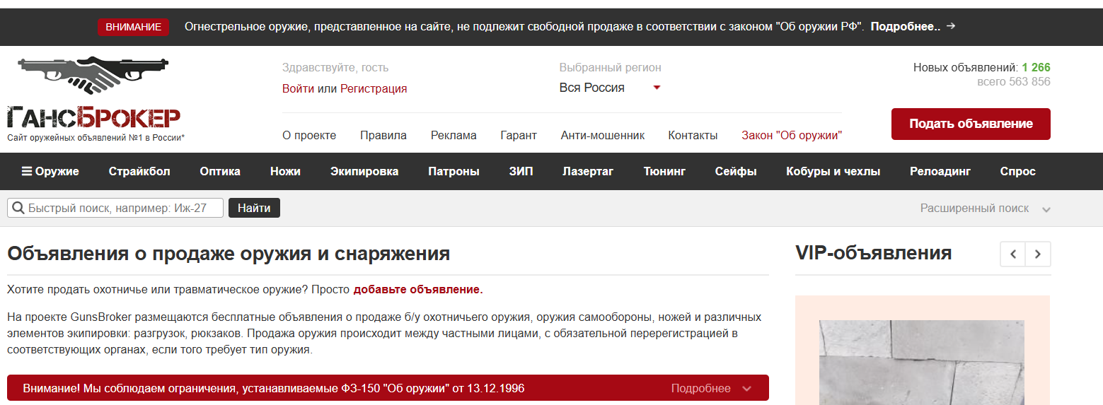The width and height of the screenshot is (1103, 405).
Task: Open the VIP listing photo thumbnail
Action: 923,363
